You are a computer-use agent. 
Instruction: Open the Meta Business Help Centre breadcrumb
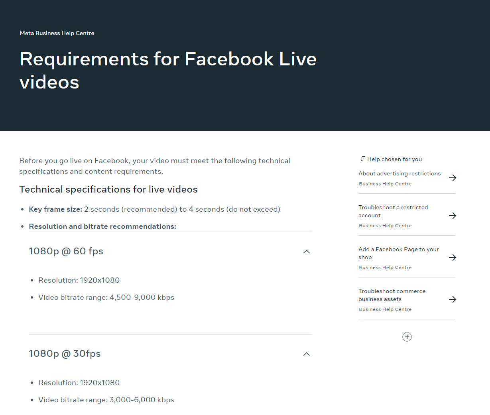(57, 33)
